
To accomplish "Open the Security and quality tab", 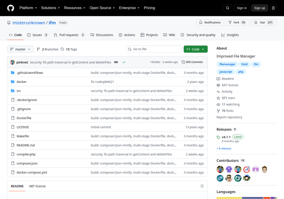I will point(198,35).
